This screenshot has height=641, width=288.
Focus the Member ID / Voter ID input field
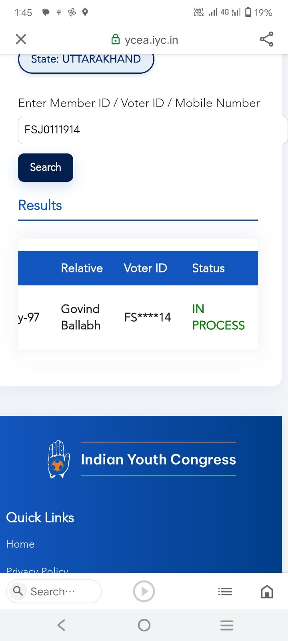click(152, 130)
